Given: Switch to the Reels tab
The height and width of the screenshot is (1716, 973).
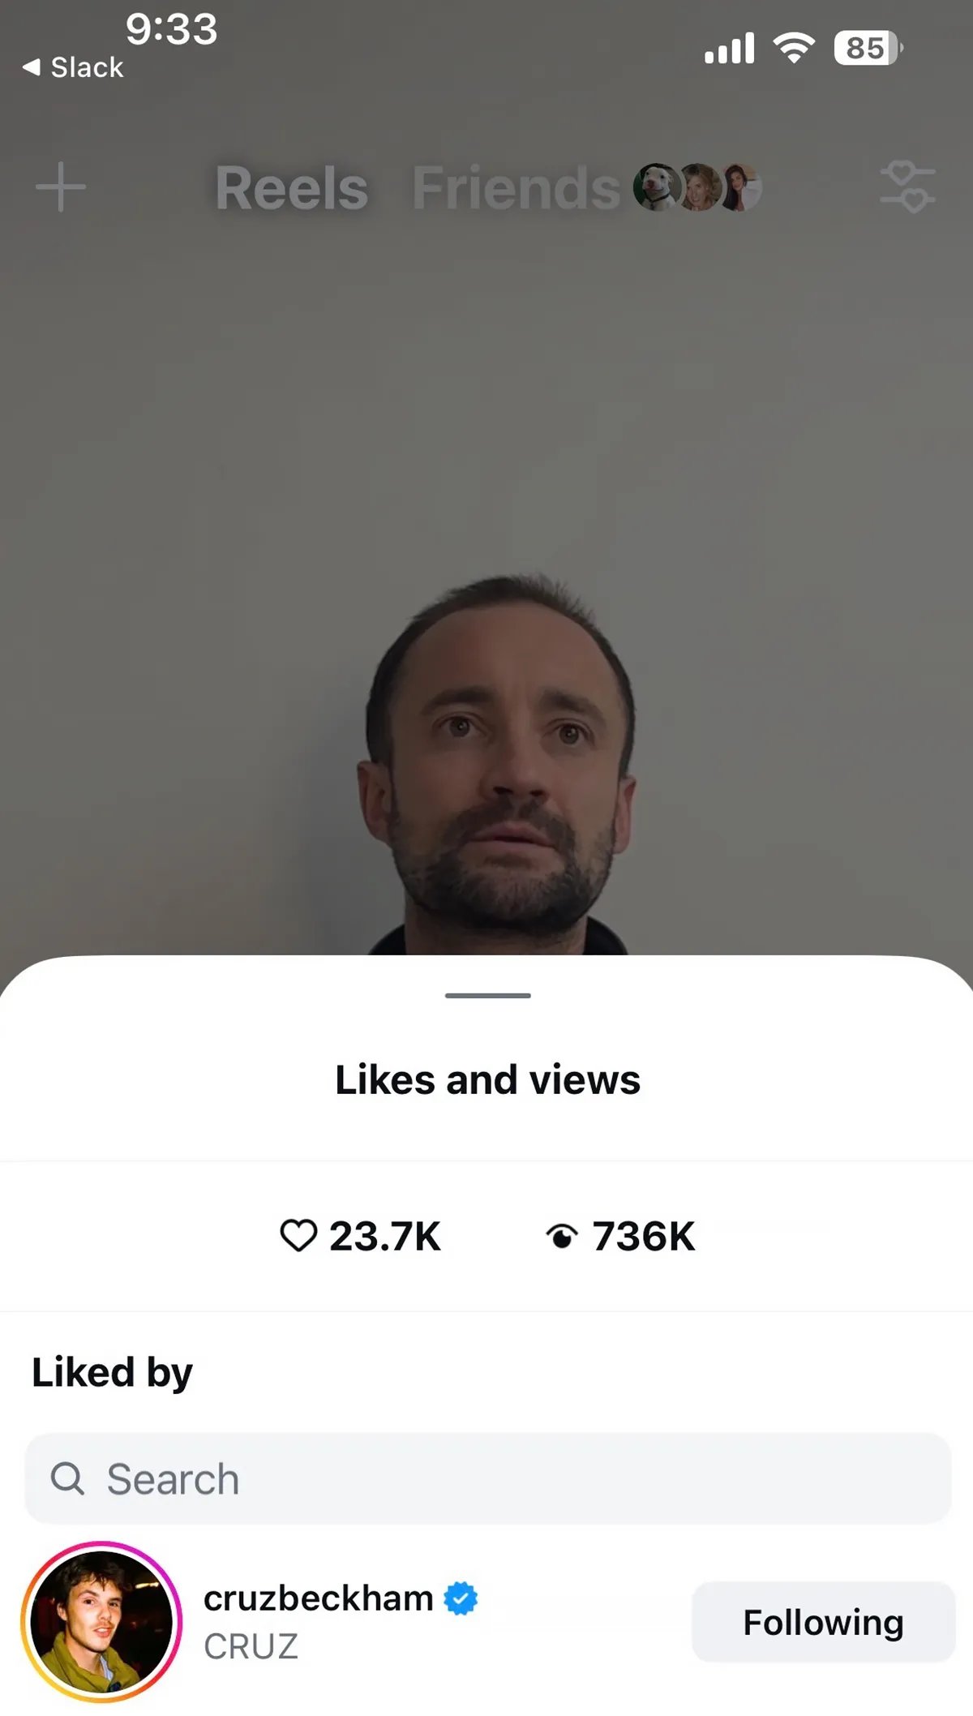Looking at the screenshot, I should (292, 188).
